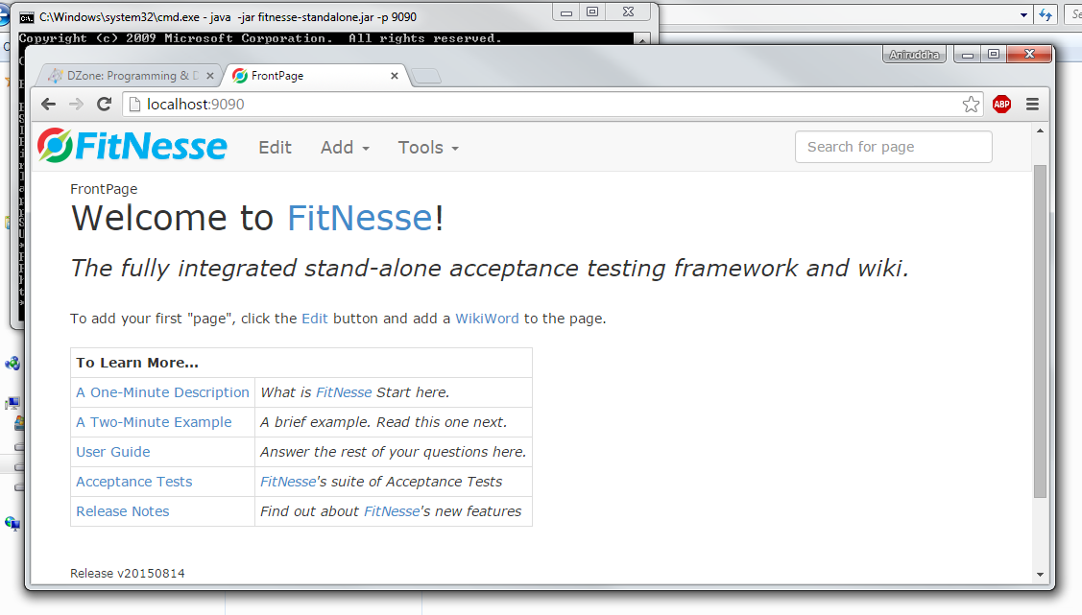Image resolution: width=1082 pixels, height=615 pixels.
Task: Open the new tab button
Action: point(428,77)
